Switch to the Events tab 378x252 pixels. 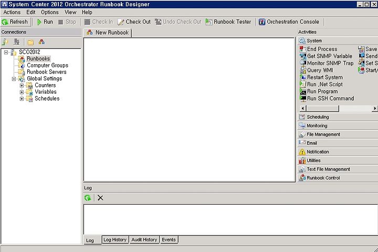point(169,240)
